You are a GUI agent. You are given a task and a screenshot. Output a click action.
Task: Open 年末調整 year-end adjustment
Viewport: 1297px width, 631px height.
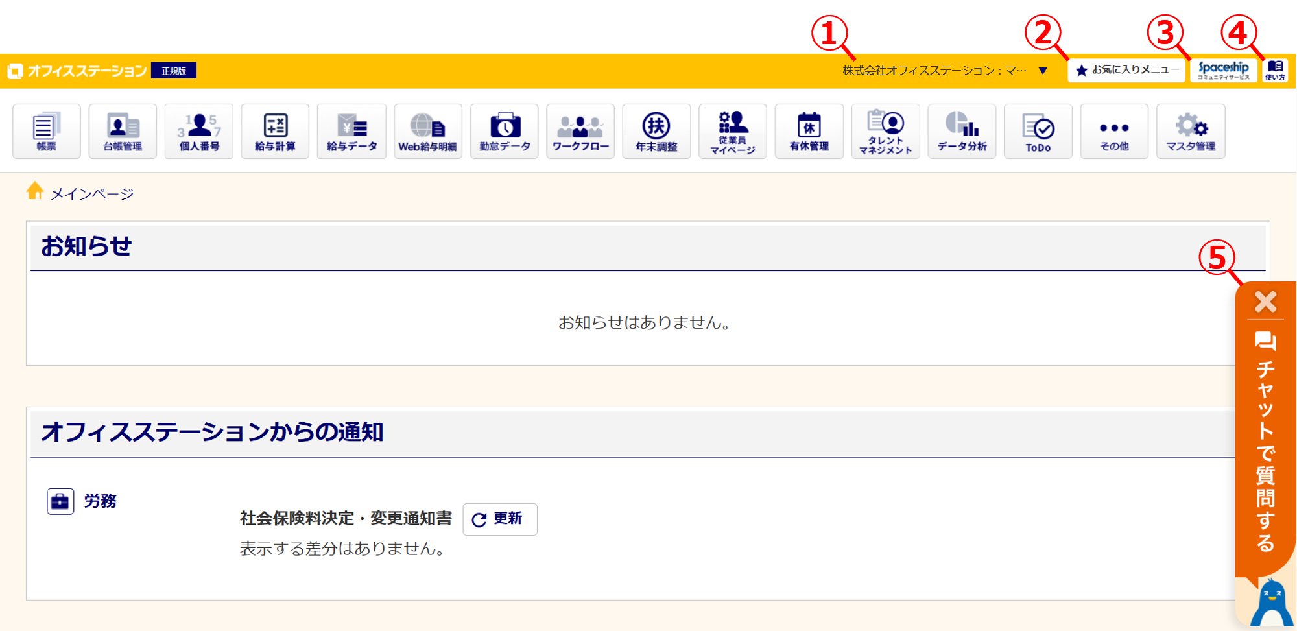pos(656,131)
